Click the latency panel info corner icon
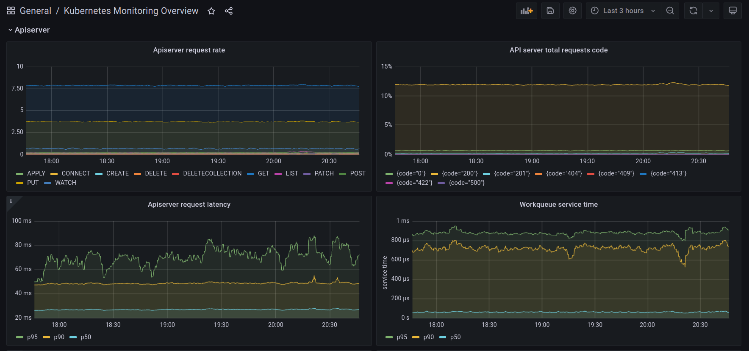The width and height of the screenshot is (749, 351). (11, 201)
